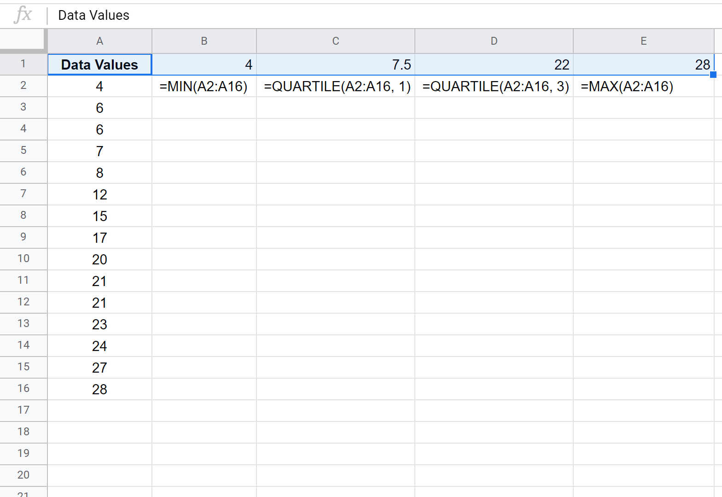Select column D header
The height and width of the screenshot is (497, 722).
pos(494,41)
